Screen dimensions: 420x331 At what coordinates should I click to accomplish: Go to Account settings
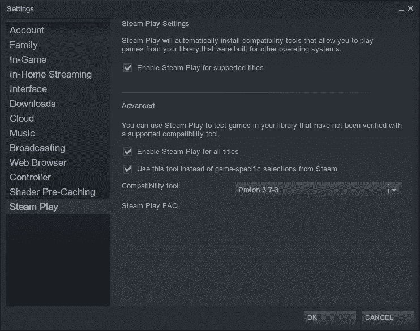(x=27, y=30)
